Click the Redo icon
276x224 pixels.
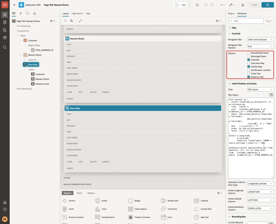tap(212, 5)
